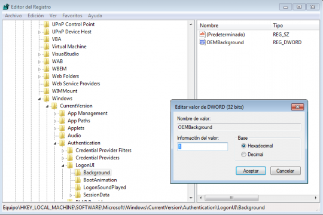This screenshot has height=215, width=323.
Task: Click Cancelar in the DWORD dialog
Action: pyautogui.click(x=285, y=171)
